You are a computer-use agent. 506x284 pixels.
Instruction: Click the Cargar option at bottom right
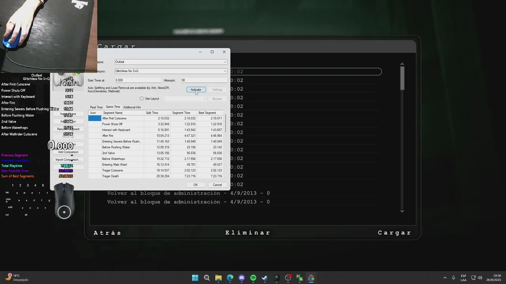click(x=395, y=233)
